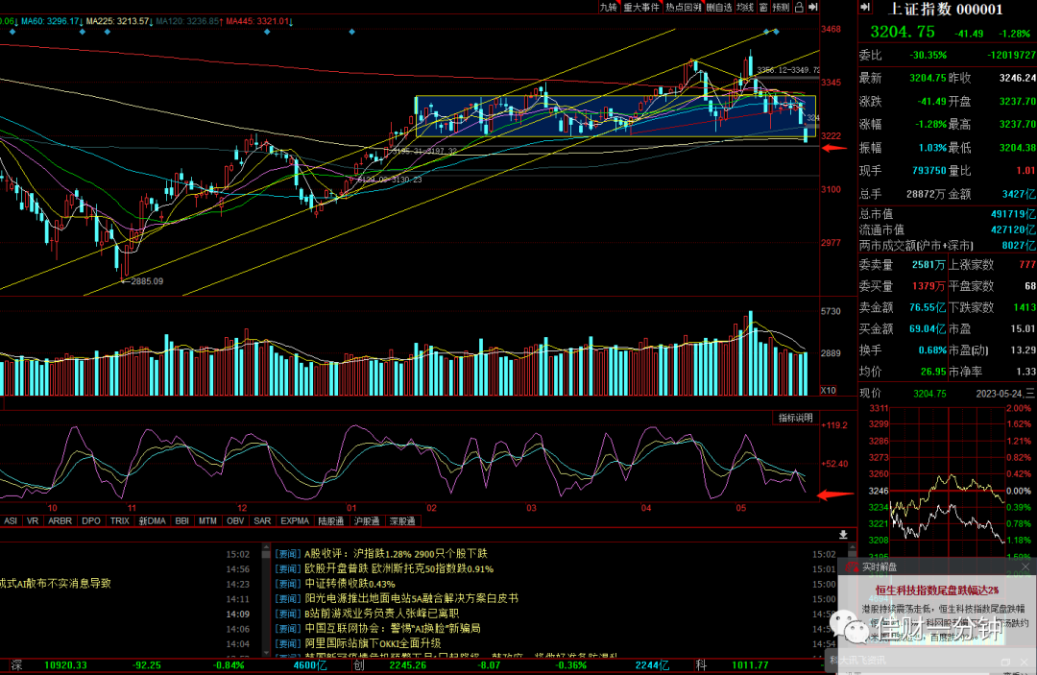1037x675 pixels.
Task: Click the 换手 0.68% value
Action: pos(932,350)
